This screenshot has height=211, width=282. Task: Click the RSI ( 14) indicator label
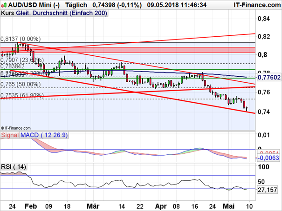pos(14,167)
